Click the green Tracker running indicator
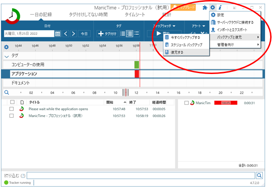Screen dimensions: 272x188 pos(6,182)
